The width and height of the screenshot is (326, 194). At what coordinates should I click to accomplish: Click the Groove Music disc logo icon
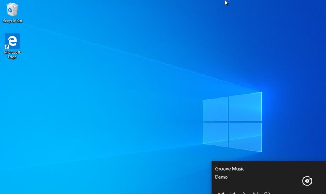point(307,181)
